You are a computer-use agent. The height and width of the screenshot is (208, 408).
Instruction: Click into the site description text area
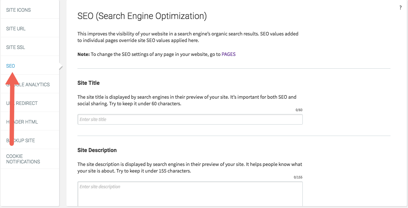point(190,194)
